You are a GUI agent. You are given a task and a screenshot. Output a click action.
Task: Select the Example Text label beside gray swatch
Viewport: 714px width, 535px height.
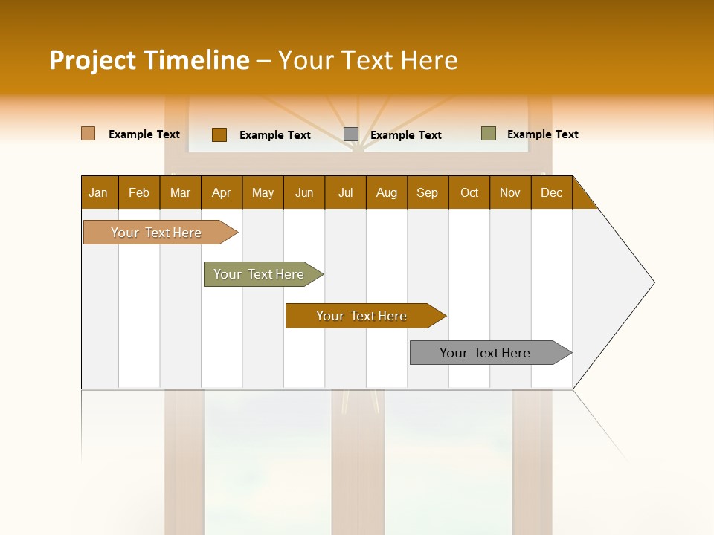pyautogui.click(x=406, y=135)
